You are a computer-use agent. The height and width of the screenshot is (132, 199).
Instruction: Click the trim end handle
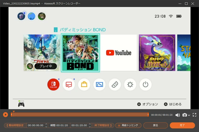pyautogui.click(x=148, y=114)
